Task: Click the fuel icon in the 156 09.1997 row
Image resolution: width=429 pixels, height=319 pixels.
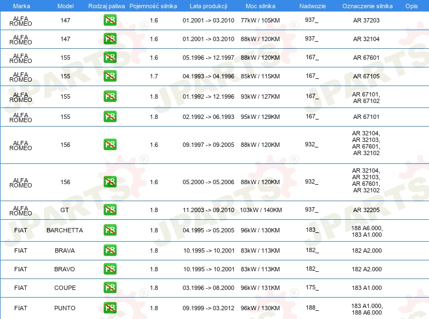Action: pyautogui.click(x=110, y=145)
